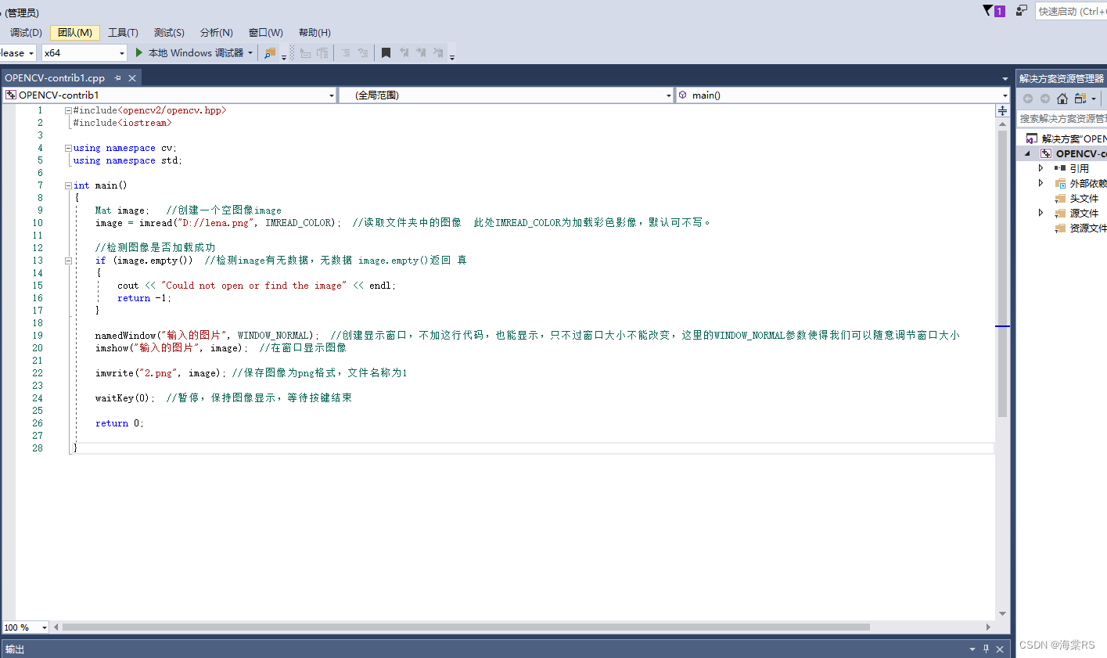
Task: Click the waitKey(0) code line
Action: tap(224, 398)
